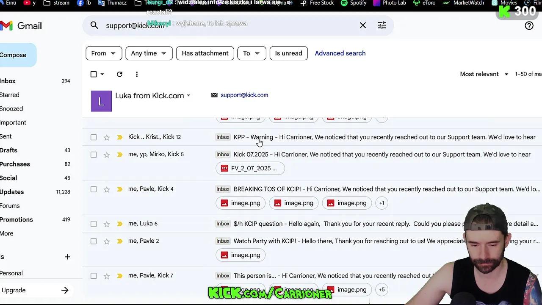Toggle importance marker on $/h KCIP question
Screen dimensions: 542x305
(120, 224)
